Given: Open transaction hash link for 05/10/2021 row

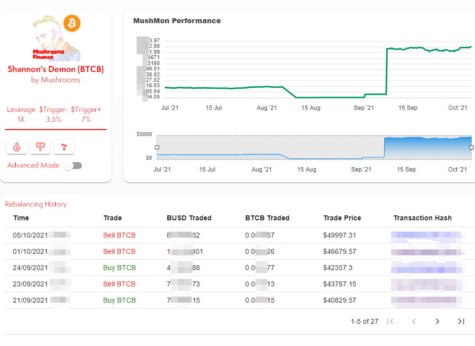Looking at the screenshot, I should click(427, 235).
